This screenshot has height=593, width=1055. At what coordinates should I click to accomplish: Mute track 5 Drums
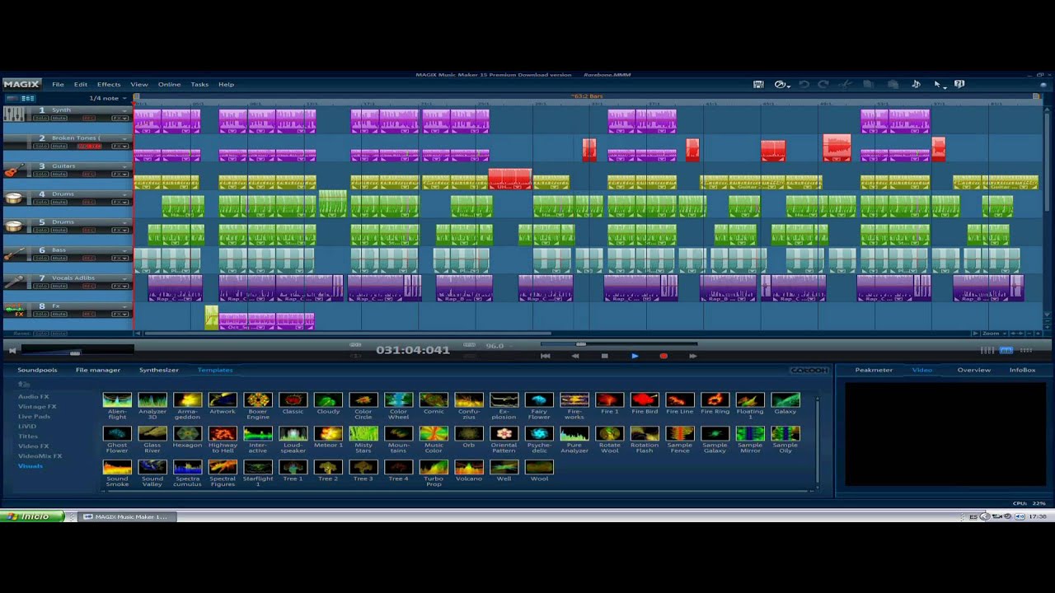coord(59,230)
